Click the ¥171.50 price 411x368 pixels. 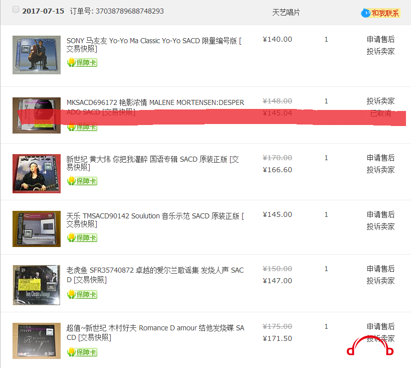(x=277, y=338)
